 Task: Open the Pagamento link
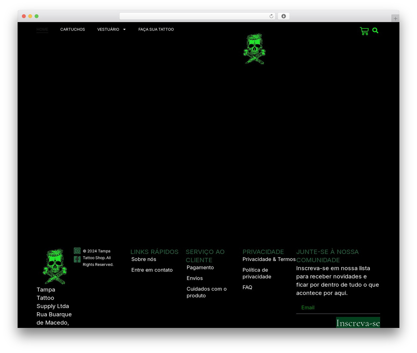coord(200,267)
